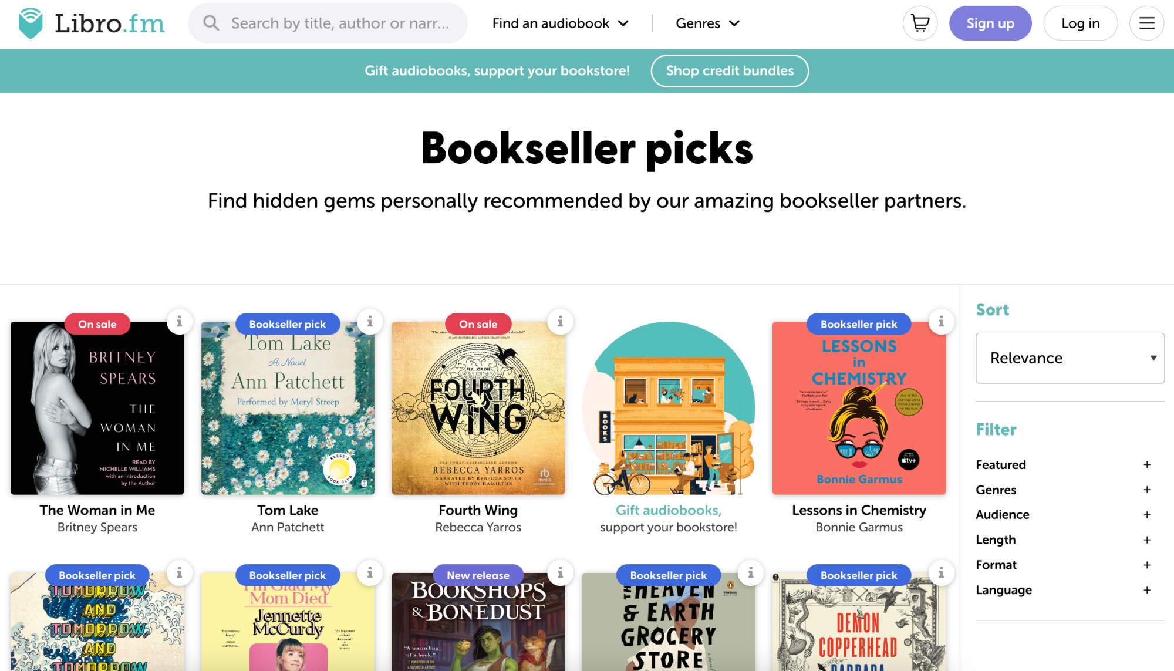The width and height of the screenshot is (1174, 671).
Task: Click the search magnifier icon
Action: pos(211,23)
